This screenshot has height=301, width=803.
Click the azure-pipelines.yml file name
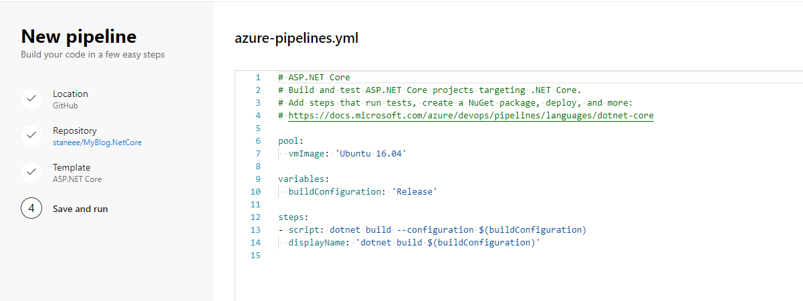[296, 39]
